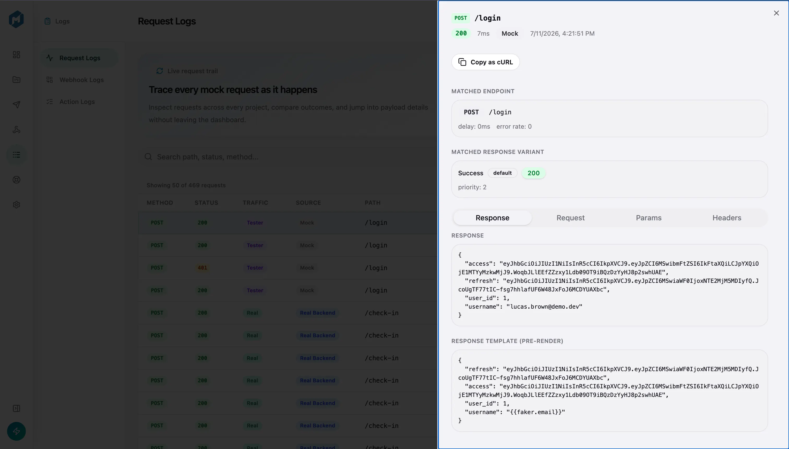Click the Mock label in panel header

tap(510, 33)
